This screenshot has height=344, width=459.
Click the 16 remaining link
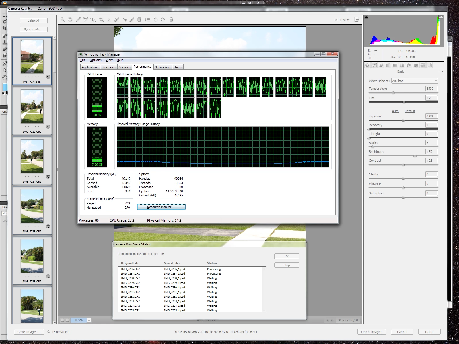(61, 332)
